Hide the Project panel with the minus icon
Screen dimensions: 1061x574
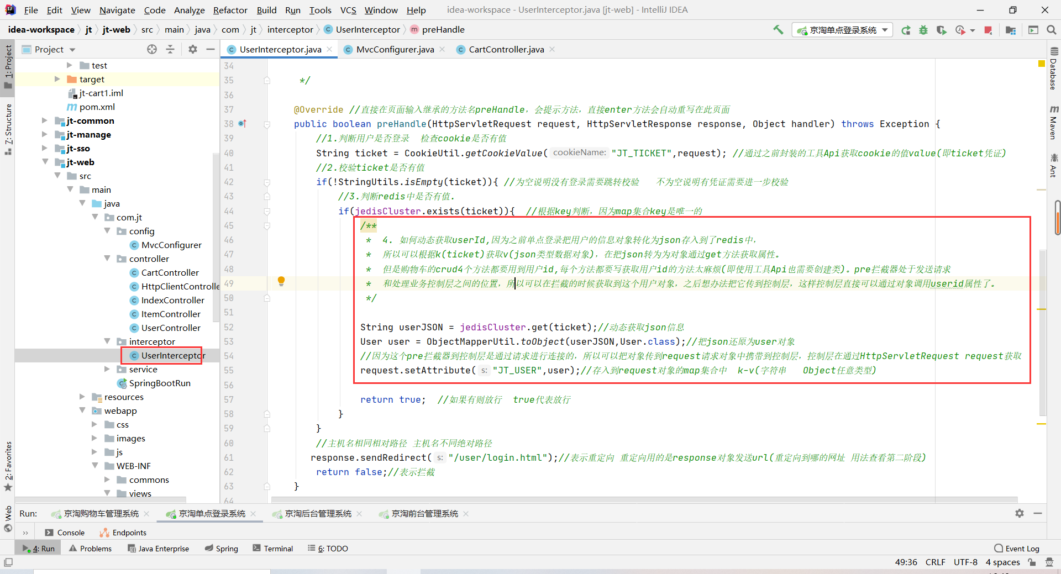(210, 49)
